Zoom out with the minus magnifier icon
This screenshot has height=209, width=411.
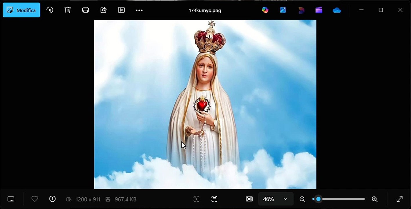(x=302, y=199)
